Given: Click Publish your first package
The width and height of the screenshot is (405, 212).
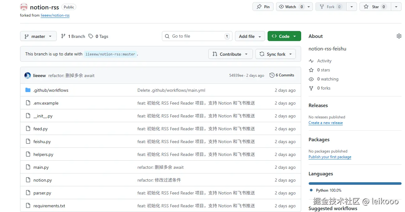Looking at the screenshot, I should [330, 157].
